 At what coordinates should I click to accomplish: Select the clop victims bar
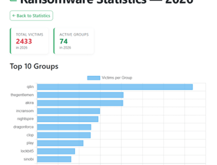pyautogui.click(x=64, y=135)
